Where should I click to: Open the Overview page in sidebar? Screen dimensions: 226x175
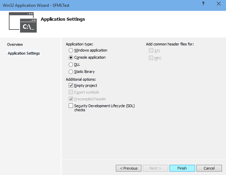15,44
